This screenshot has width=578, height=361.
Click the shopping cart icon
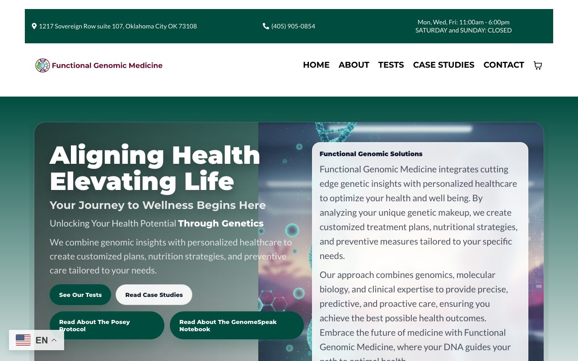click(537, 65)
